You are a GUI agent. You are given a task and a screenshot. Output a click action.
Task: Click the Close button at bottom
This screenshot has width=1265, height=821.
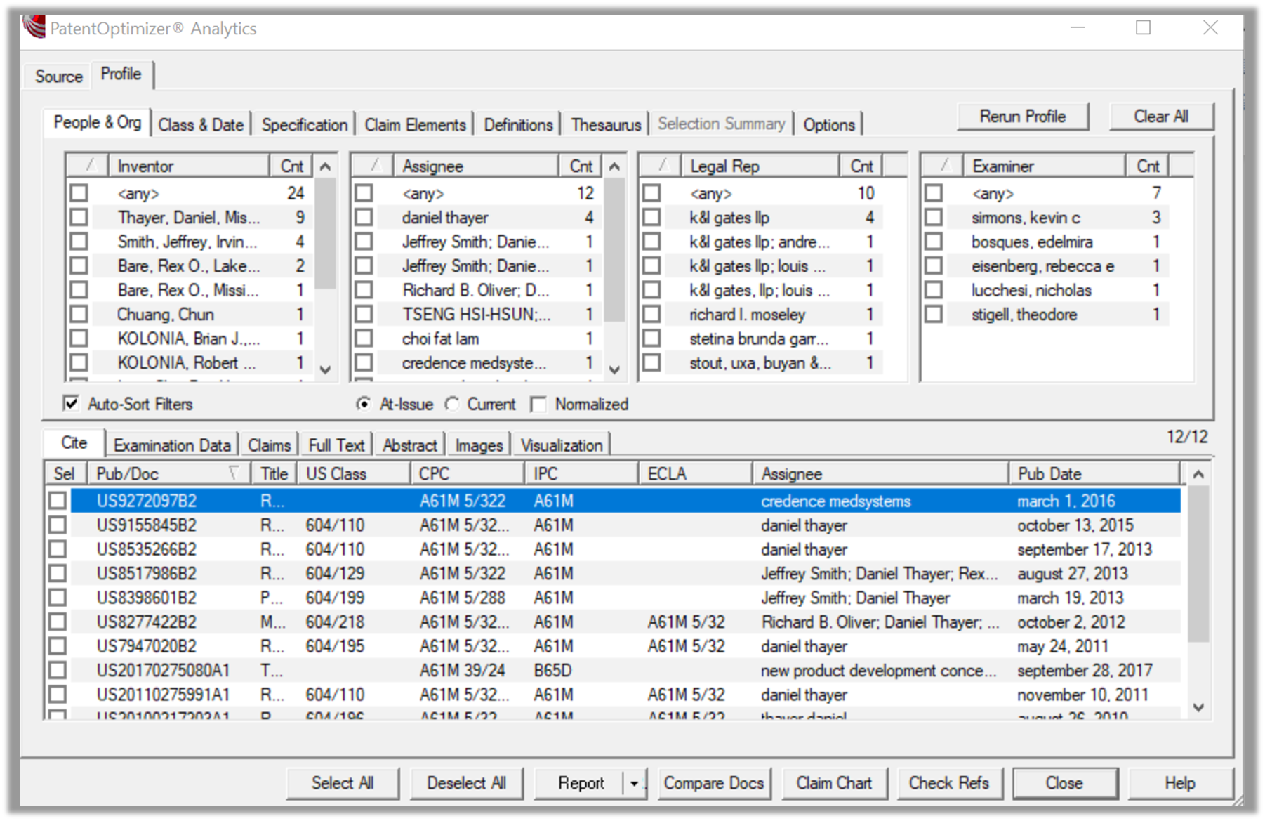(x=1064, y=783)
